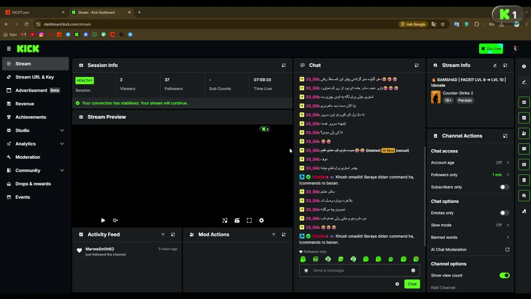Viewport: 531px width, 299px height.
Task: Click the chart icon in the right sidebar
Action: click(524, 118)
